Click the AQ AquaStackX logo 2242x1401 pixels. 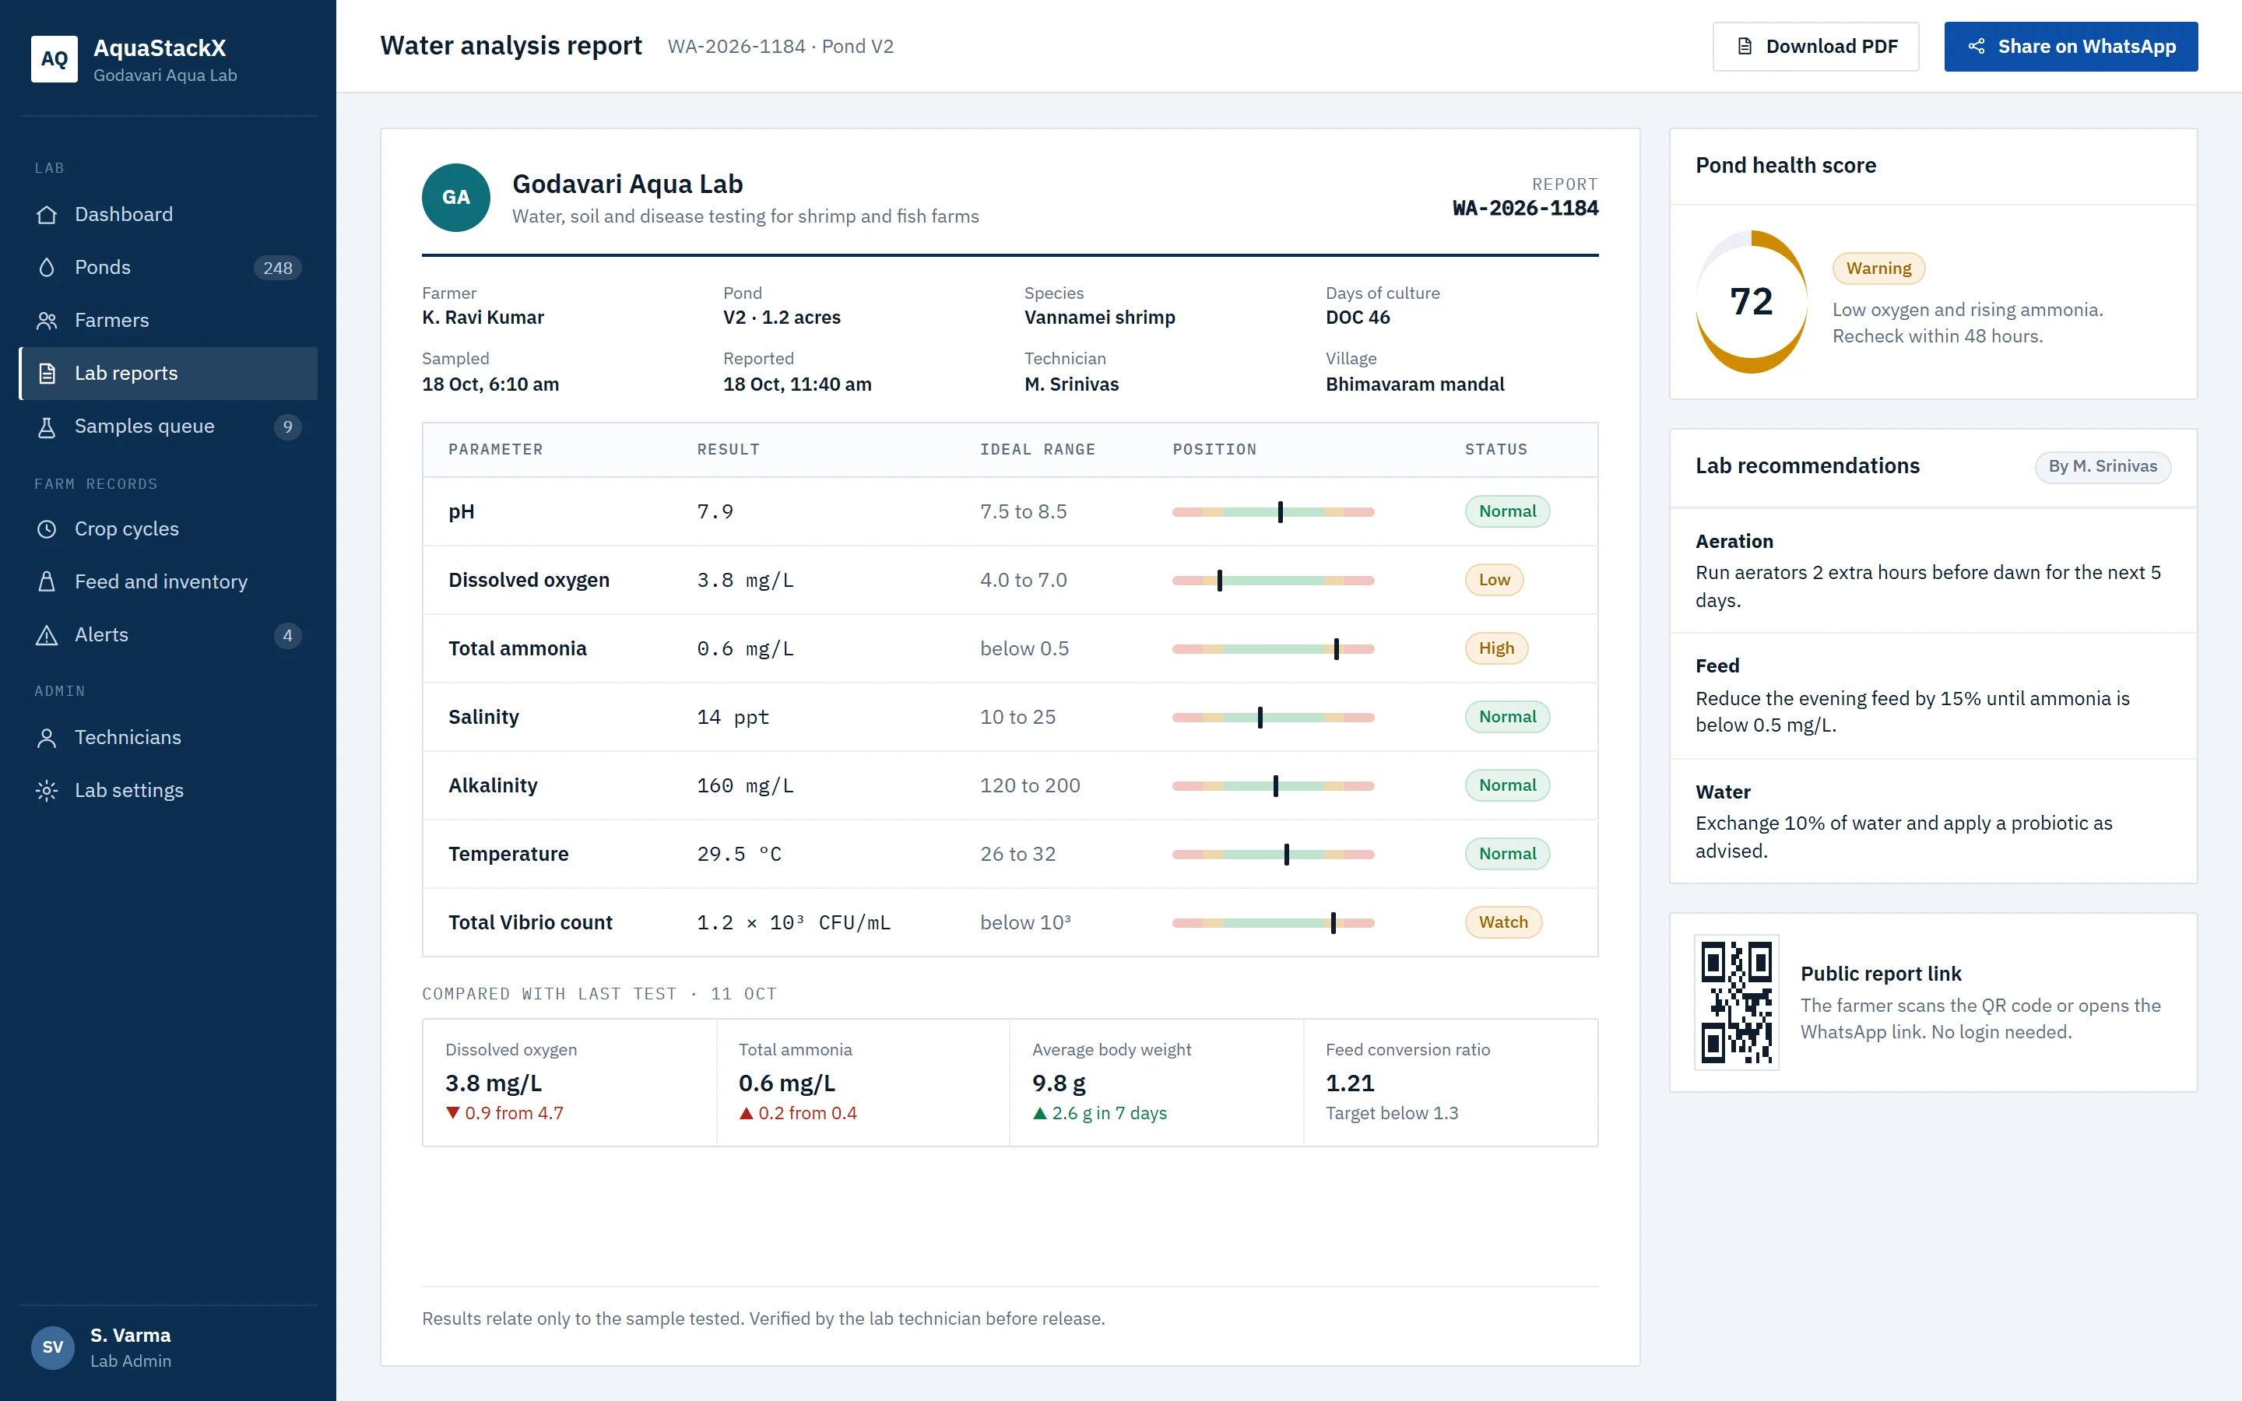point(54,59)
